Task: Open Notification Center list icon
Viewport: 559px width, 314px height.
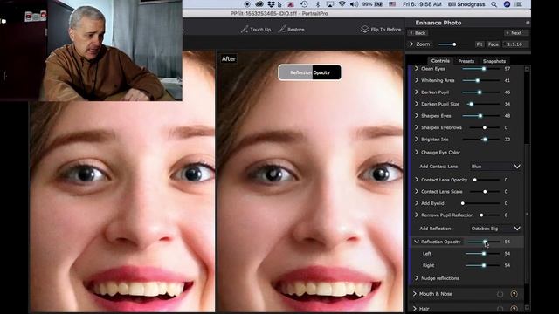Action: pos(519,4)
